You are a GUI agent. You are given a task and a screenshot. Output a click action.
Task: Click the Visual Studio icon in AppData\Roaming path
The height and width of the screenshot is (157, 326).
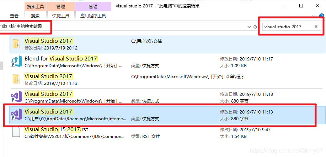pos(16,115)
